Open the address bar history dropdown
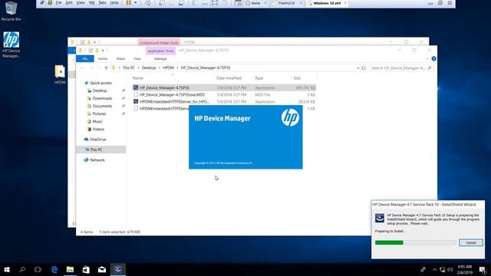Screen dimensions: 491x276 pyautogui.click(x=358, y=68)
